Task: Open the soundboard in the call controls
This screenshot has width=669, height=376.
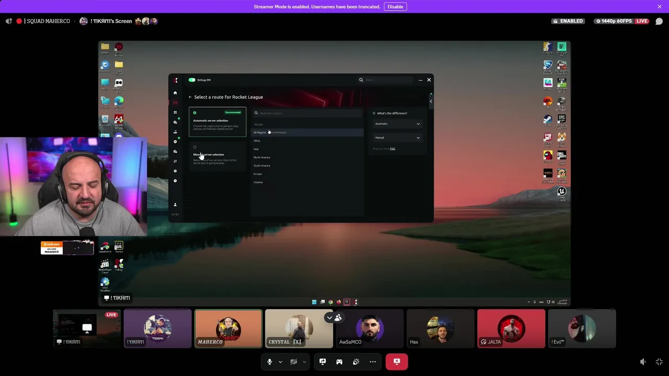Action: point(356,361)
